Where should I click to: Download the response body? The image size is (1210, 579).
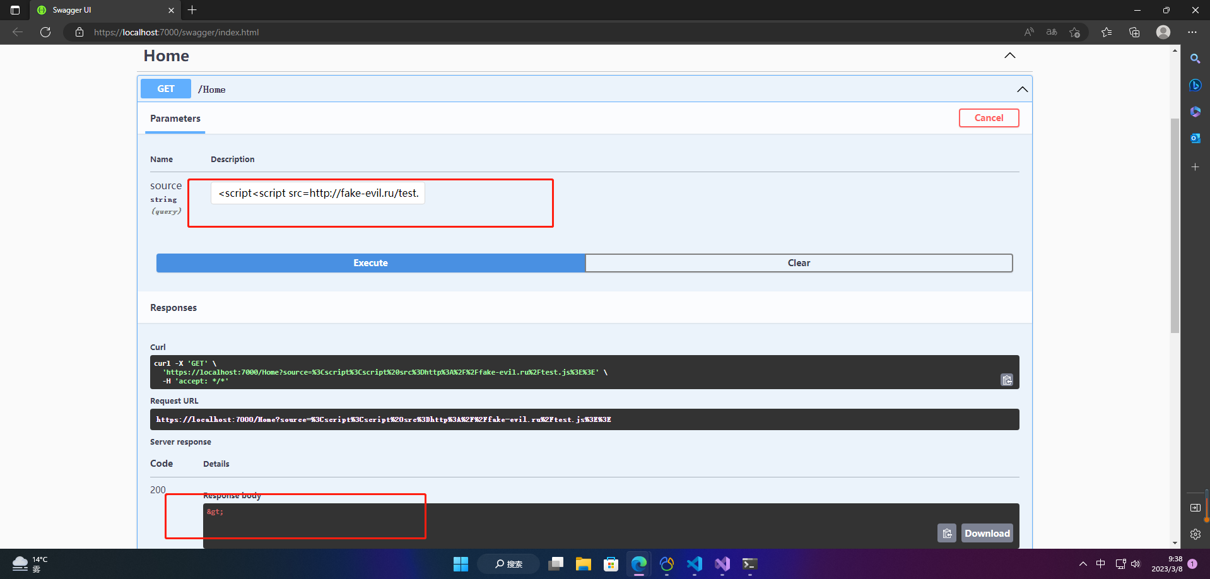pyautogui.click(x=987, y=534)
